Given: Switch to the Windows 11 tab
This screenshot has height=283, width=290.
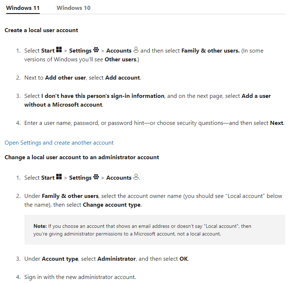Looking at the screenshot, I should point(23,8).
